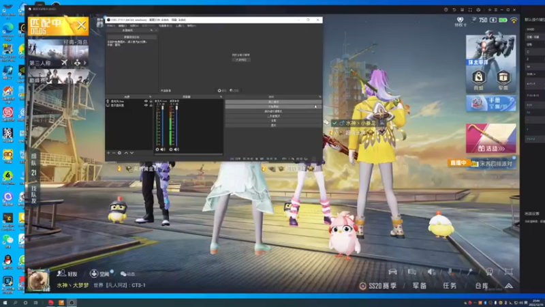Toggle the lock on the microphone source in OBS
Image resolution: width=545 pixels, height=307 pixels.
pos(151,101)
